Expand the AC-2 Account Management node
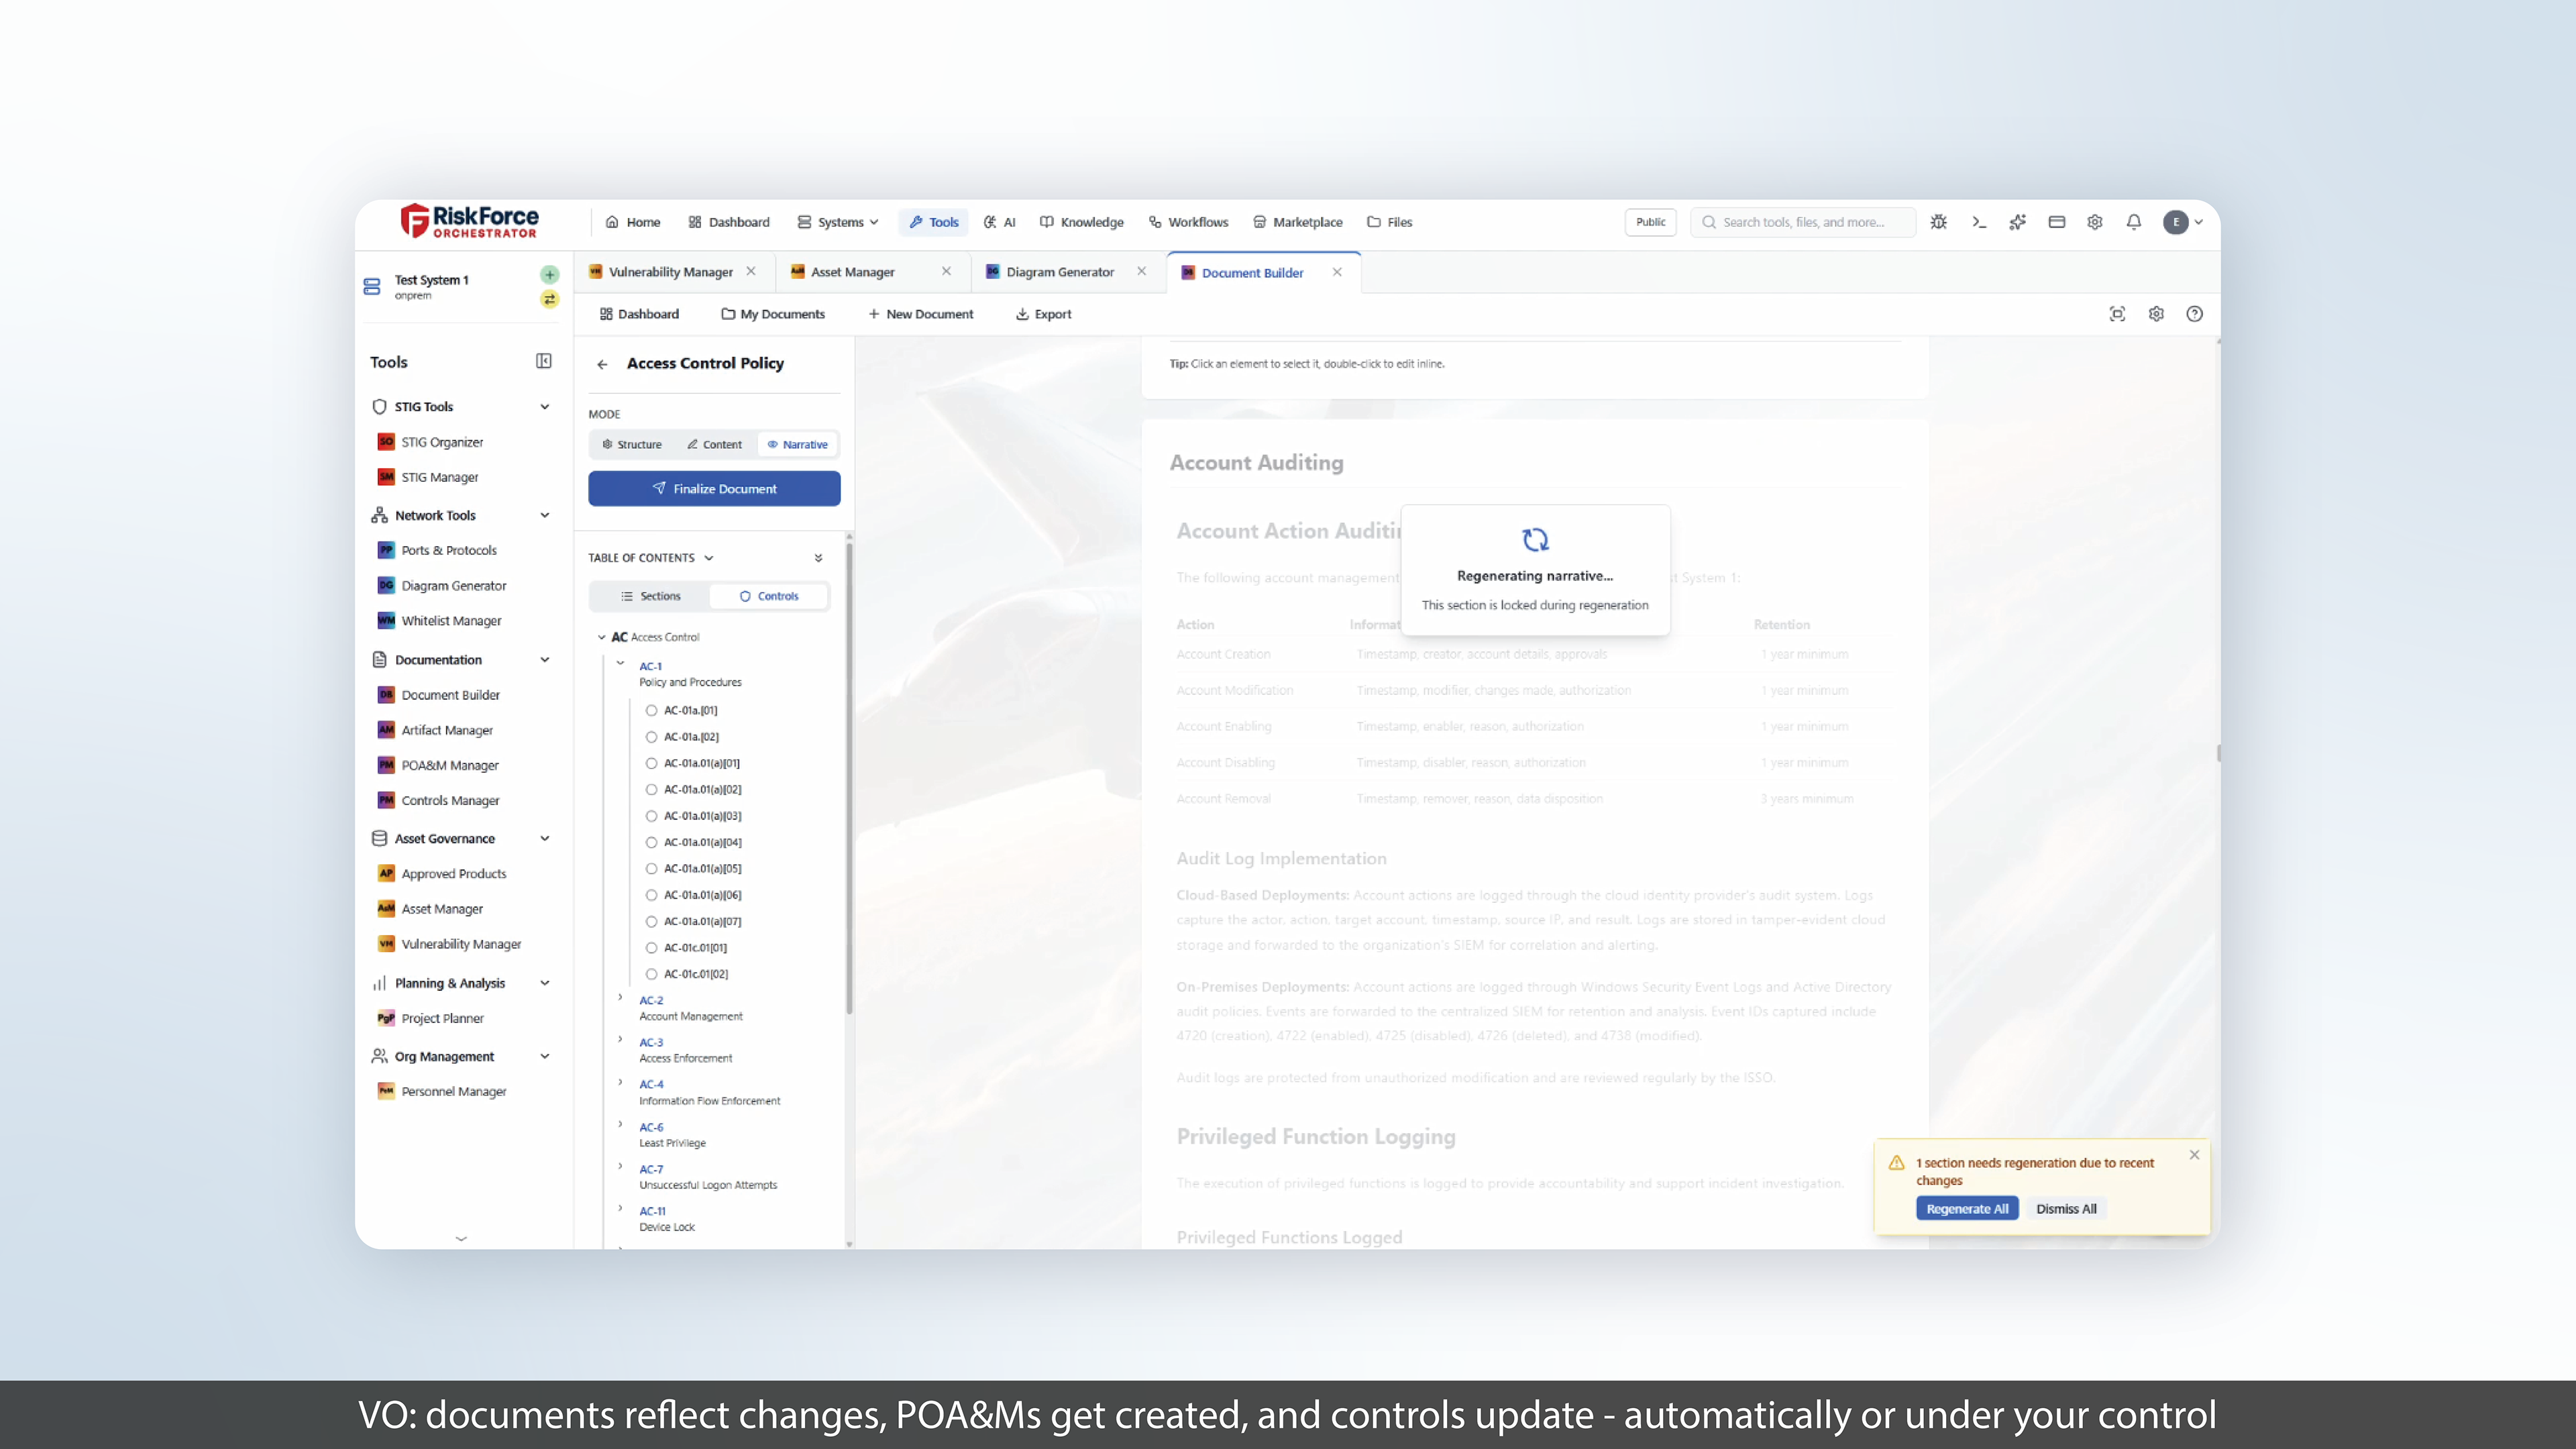Screen dimensions: 2576x1449 [x=620, y=998]
